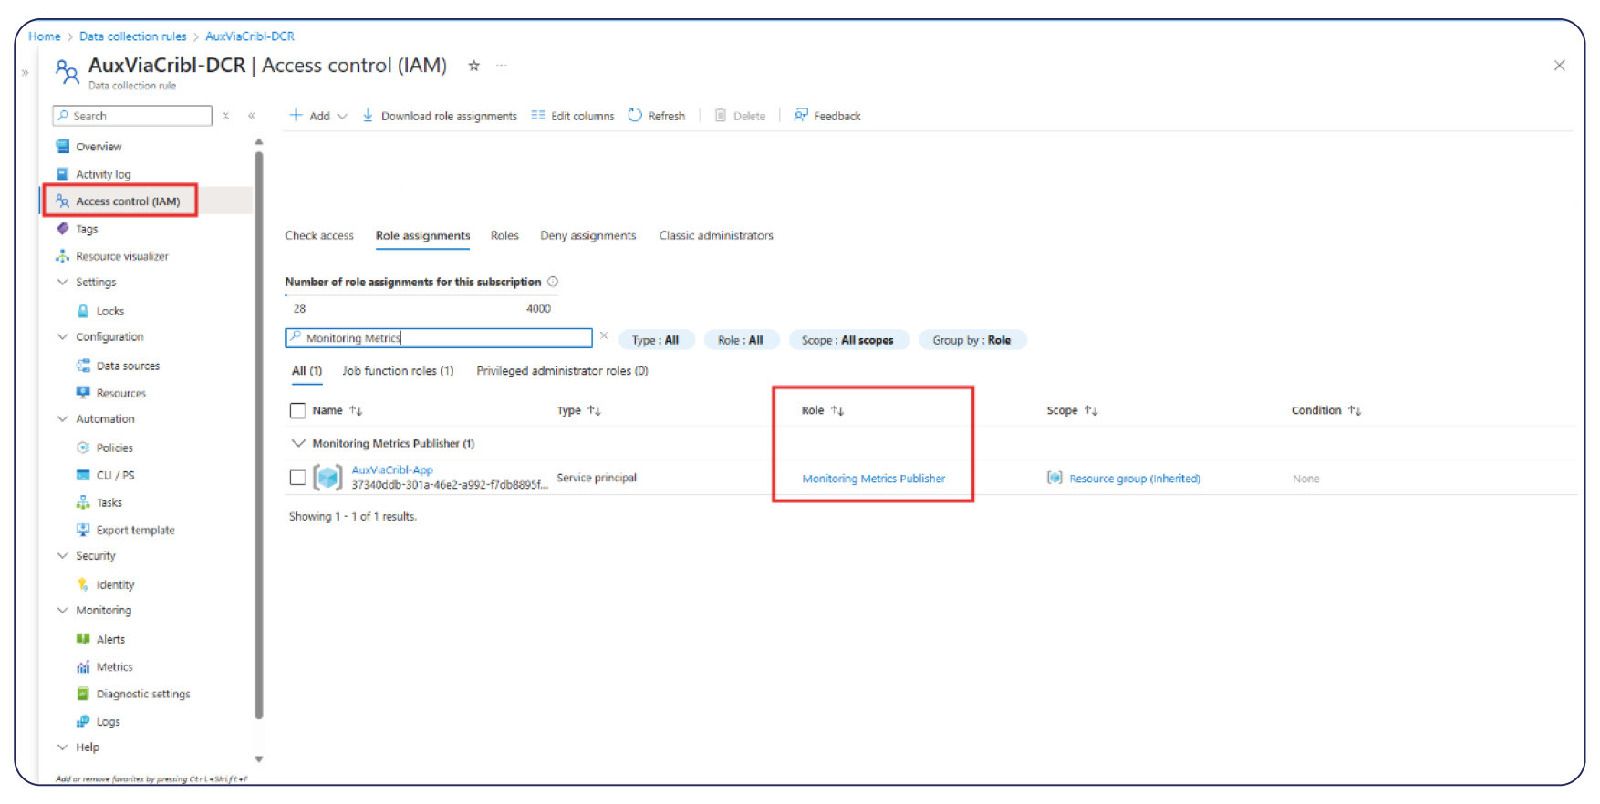
Task: Open the Add dropdown
Action: (x=318, y=116)
